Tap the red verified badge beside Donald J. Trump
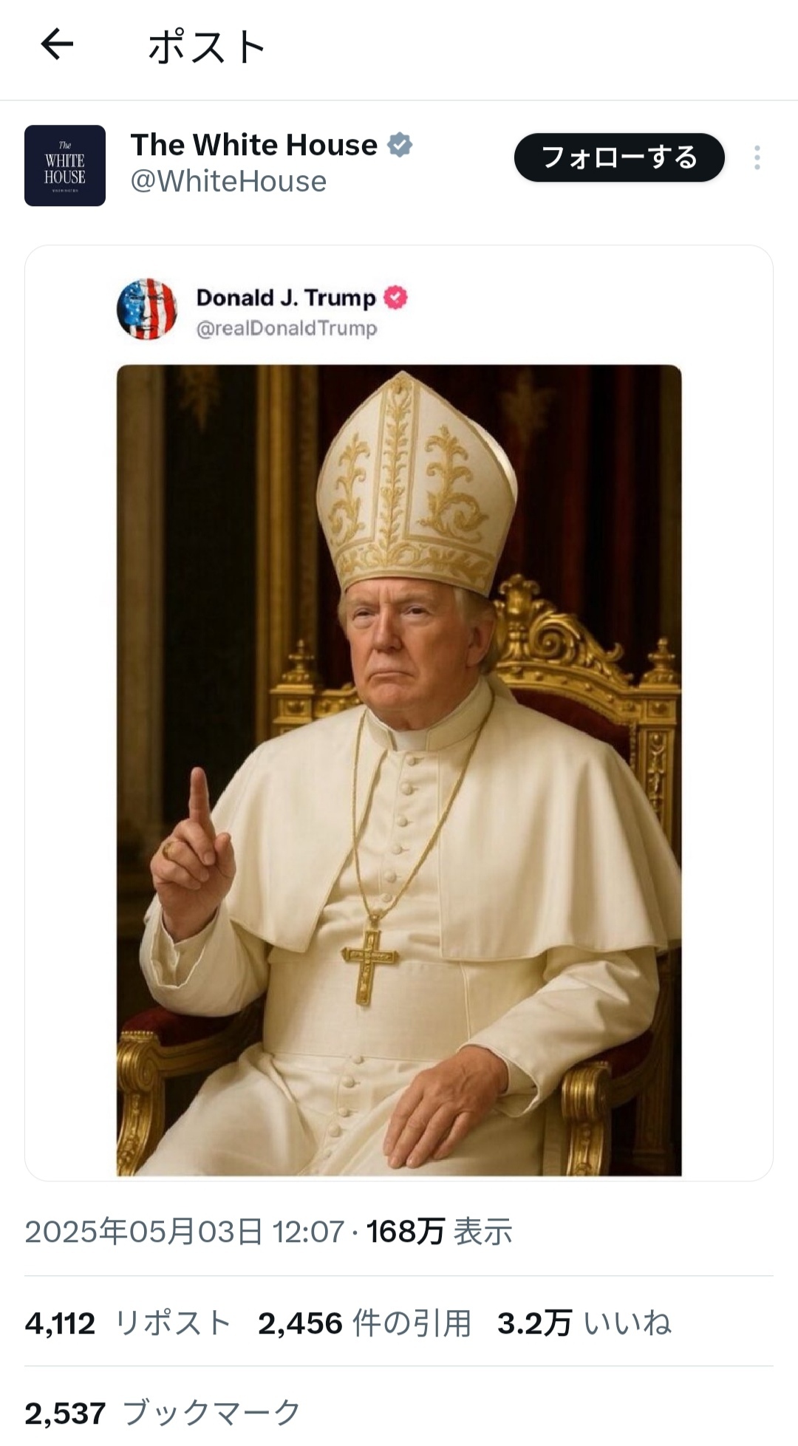Screen dimensions: 798x1446 [395, 297]
